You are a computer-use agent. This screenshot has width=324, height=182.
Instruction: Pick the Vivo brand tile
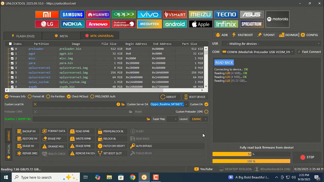click(149, 14)
